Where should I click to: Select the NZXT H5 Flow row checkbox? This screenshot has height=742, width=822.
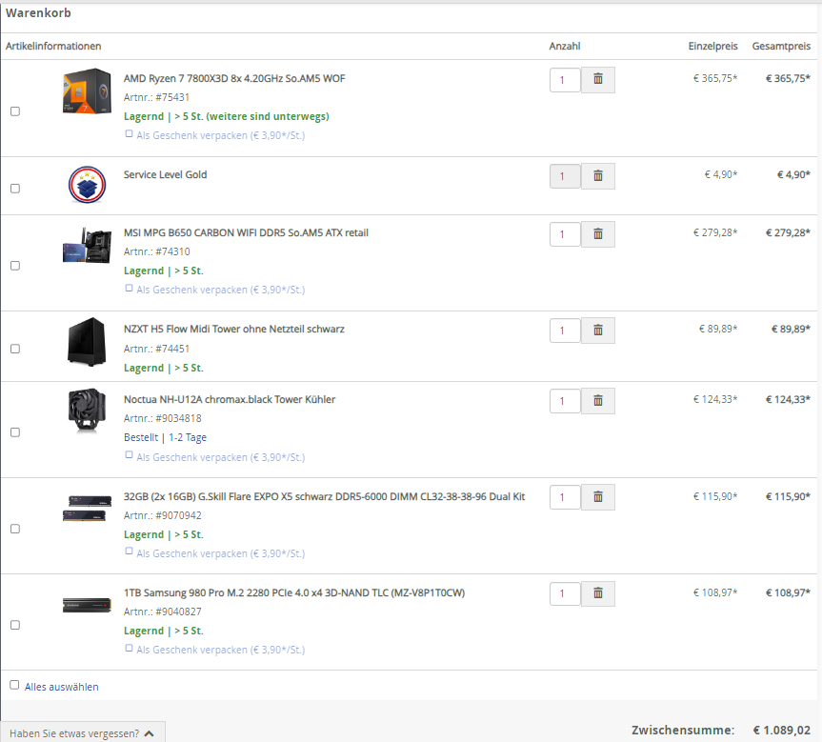[15, 349]
